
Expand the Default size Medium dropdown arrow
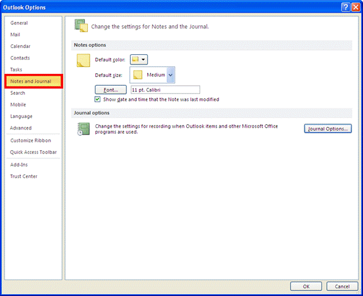coord(170,74)
